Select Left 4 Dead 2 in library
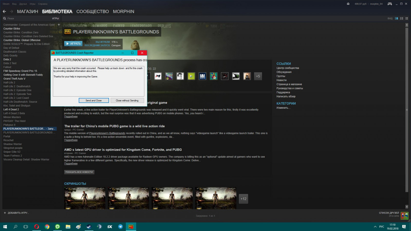Screen dimensions: 411x231 pyautogui.click(x=11, y=109)
